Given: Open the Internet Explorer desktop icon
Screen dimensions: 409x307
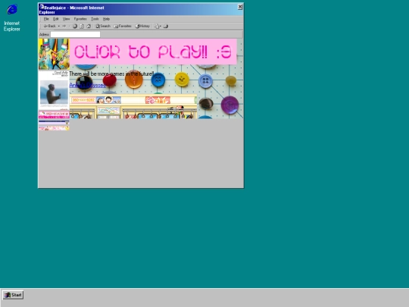Looking at the screenshot, I should (12, 17).
